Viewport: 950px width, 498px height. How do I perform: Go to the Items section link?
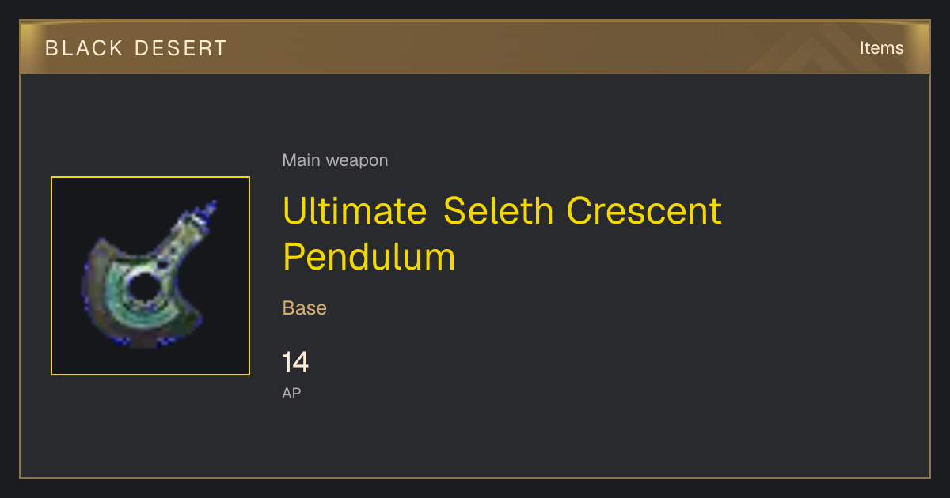881,48
